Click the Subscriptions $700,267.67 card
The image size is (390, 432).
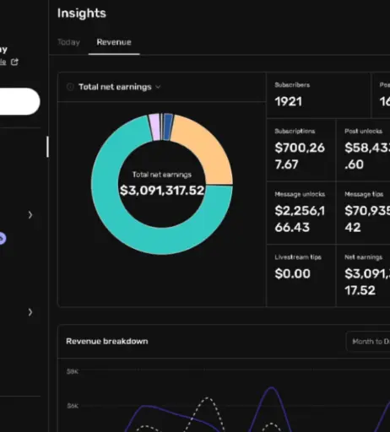[301, 150]
